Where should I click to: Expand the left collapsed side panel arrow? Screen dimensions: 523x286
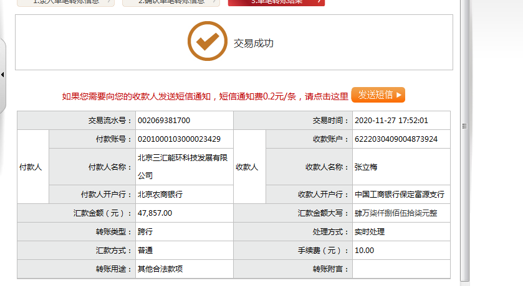coord(2,75)
